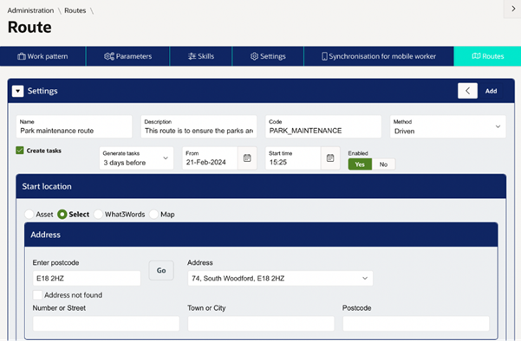The image size is (521, 341).
Task: Set Enabled to Yes
Action: (x=360, y=164)
